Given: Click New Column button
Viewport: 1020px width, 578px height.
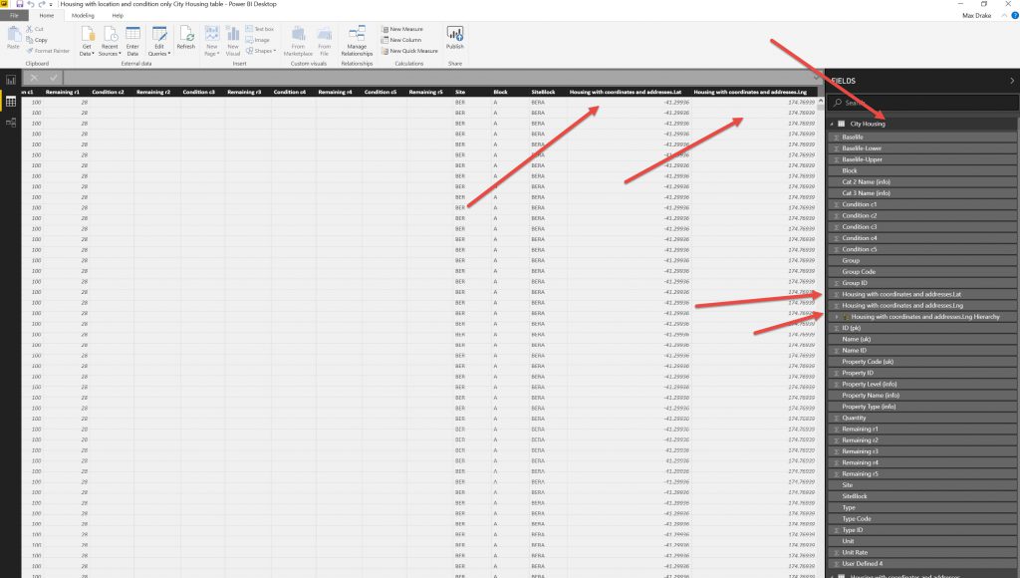Looking at the screenshot, I should (408, 40).
